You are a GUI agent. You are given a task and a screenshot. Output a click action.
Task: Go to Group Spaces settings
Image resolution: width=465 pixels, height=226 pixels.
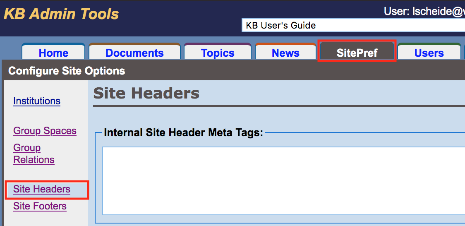45,131
